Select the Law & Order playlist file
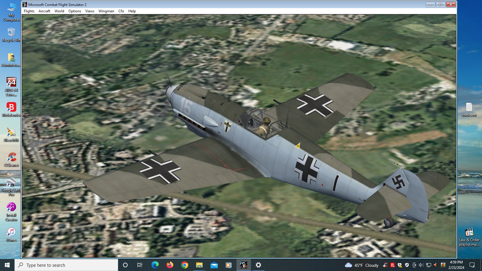Image resolution: width=482 pixels, height=271 pixels. (x=469, y=237)
